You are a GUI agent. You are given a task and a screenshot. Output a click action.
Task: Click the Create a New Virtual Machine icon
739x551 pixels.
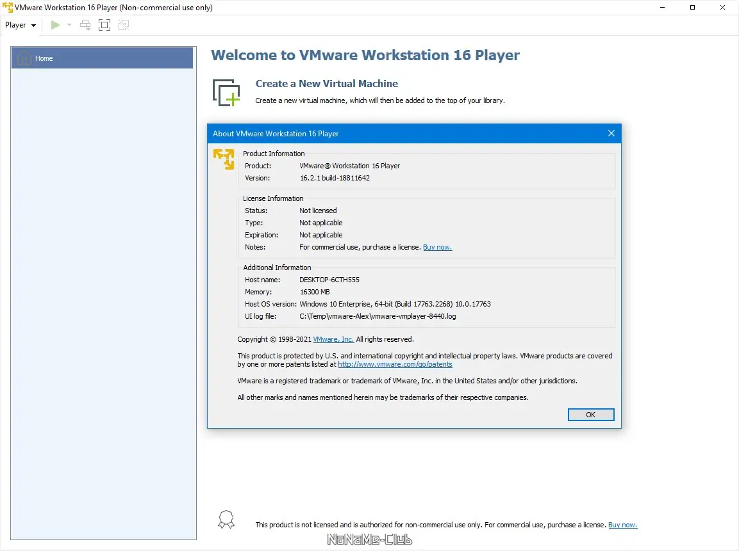(x=226, y=92)
